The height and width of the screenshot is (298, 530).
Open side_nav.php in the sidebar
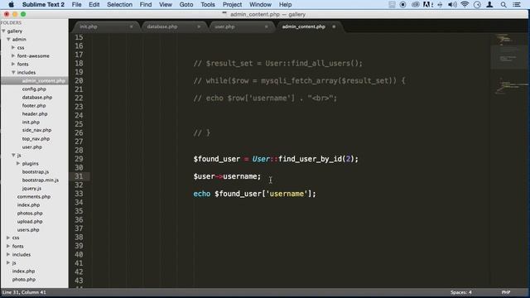36,130
